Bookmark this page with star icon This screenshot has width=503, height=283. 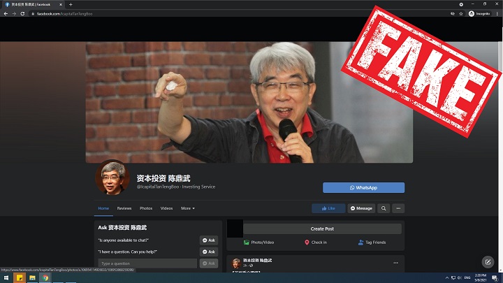point(461,14)
